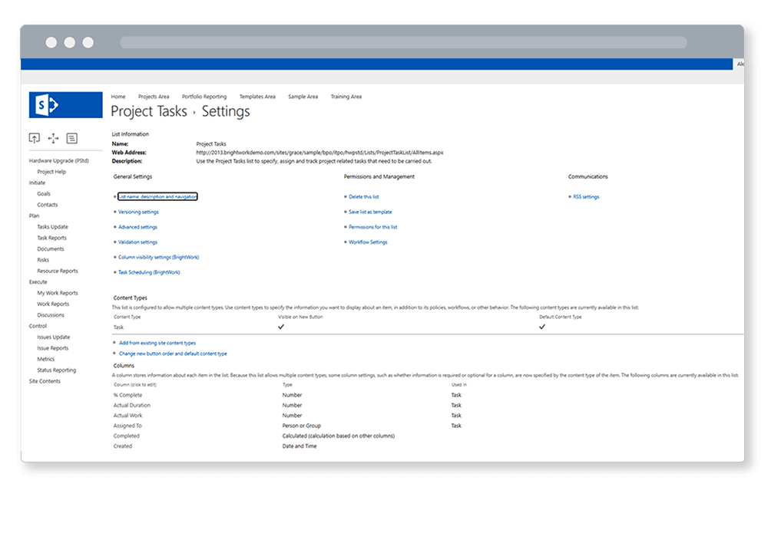Open the Task content type
Image resolution: width=768 pixels, height=533 pixels.
click(x=118, y=327)
